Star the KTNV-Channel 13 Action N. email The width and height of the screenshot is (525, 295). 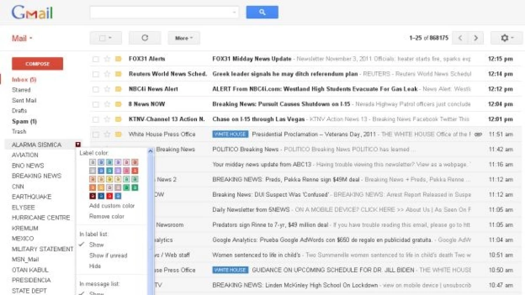107,119
